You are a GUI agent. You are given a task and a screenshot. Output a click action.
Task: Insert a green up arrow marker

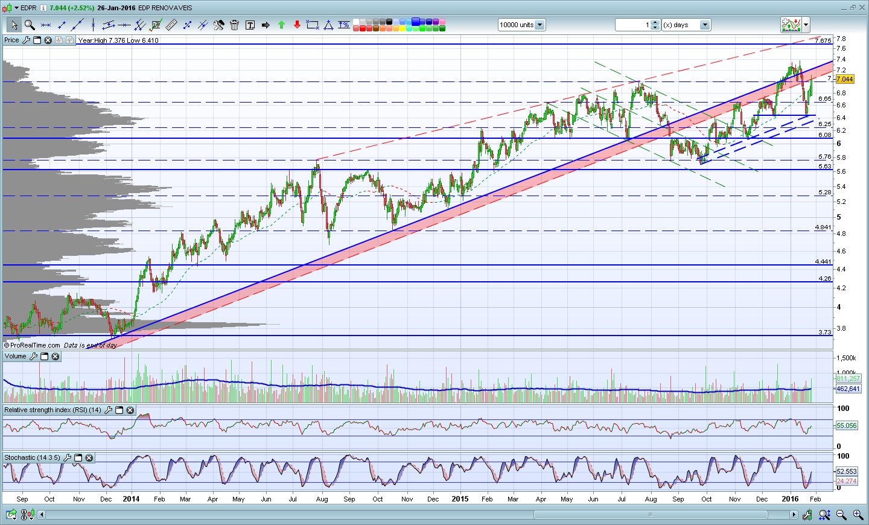(281, 25)
